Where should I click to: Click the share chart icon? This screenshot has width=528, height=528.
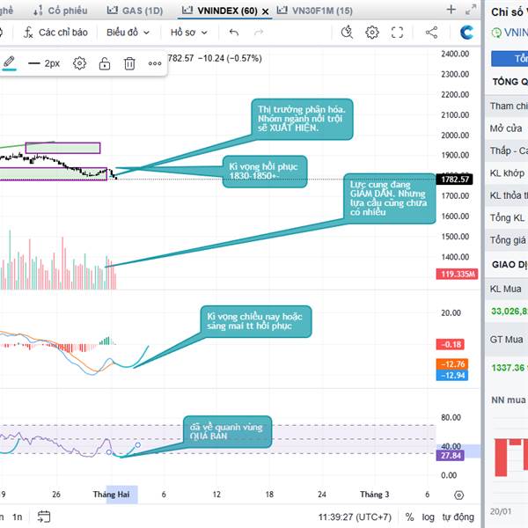point(431,33)
